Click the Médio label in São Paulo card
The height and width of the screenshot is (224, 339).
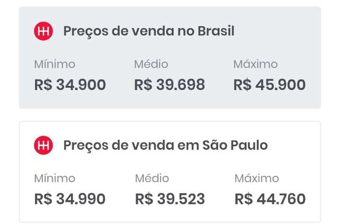pos(152,178)
